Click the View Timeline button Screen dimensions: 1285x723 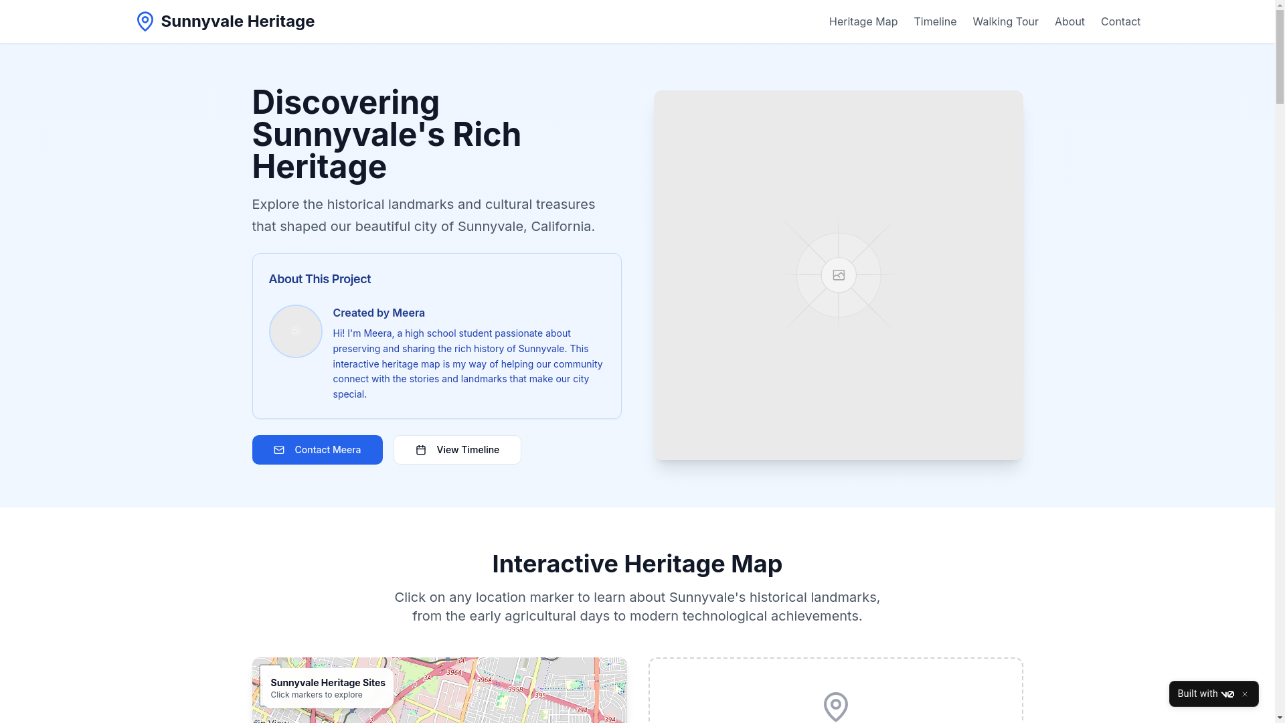[457, 450]
